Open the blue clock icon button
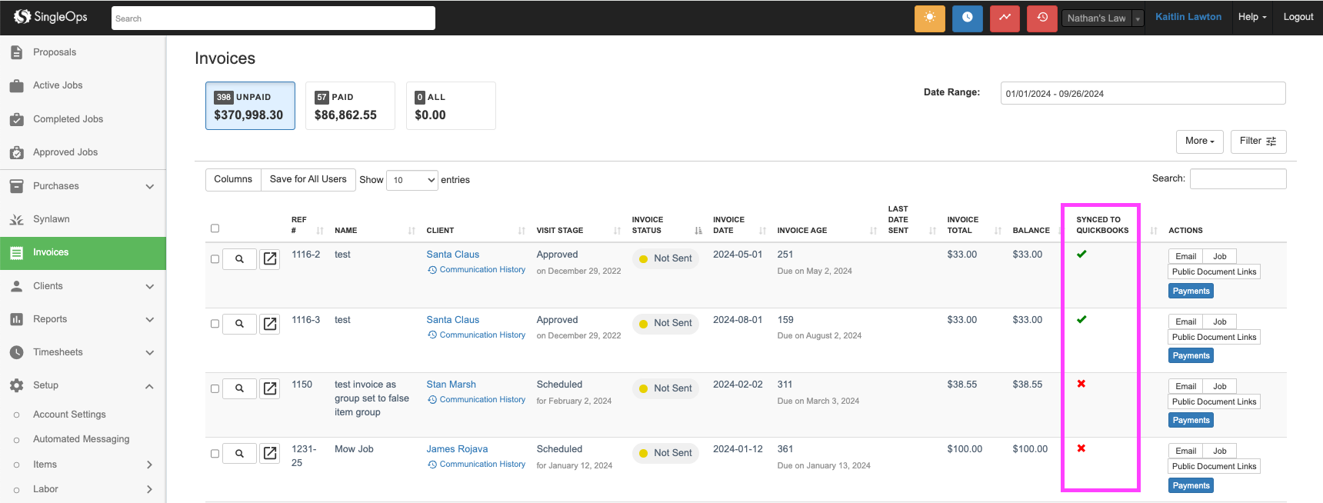The height and width of the screenshot is (503, 1323). pyautogui.click(x=967, y=18)
